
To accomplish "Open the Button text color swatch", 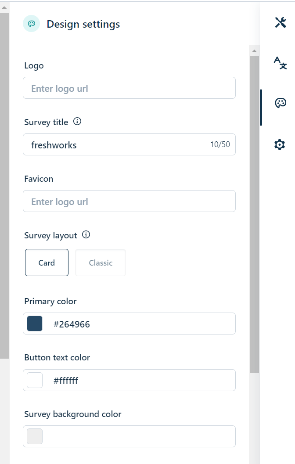I will (x=35, y=380).
